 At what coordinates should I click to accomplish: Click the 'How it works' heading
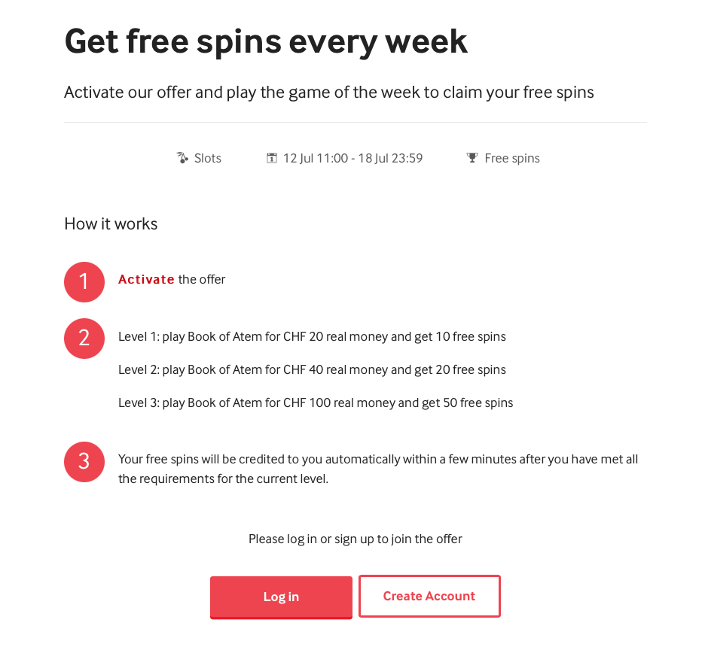(111, 223)
